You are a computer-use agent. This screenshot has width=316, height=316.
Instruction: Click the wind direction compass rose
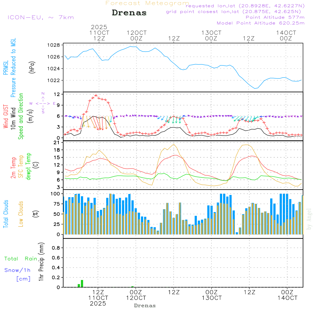click(x=43, y=103)
